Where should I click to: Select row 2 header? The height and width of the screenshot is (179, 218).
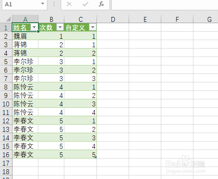[6, 36]
